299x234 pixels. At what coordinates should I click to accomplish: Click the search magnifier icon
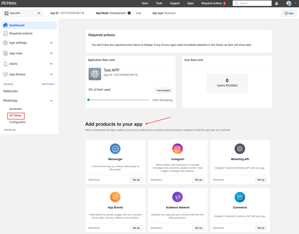(237, 3)
